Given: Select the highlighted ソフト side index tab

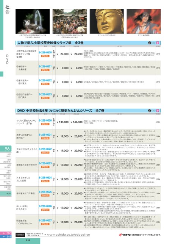Looking at the screenshot, I should (6, 194).
